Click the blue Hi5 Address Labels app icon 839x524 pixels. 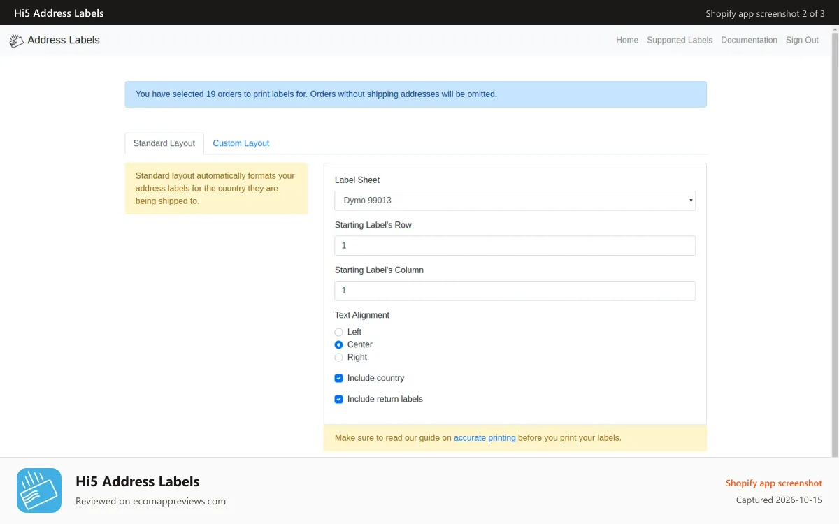(39, 490)
